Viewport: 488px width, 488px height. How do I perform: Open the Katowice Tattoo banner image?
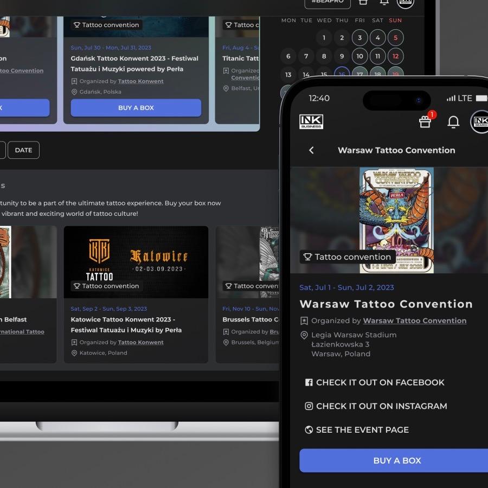136,262
